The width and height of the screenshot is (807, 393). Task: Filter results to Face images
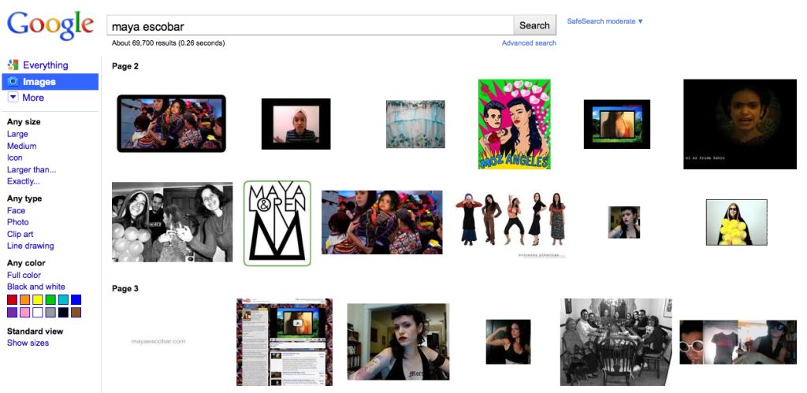[16, 210]
